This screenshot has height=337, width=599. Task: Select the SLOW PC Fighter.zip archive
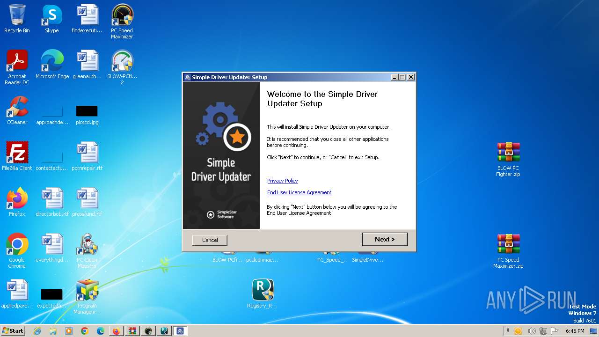click(x=508, y=159)
